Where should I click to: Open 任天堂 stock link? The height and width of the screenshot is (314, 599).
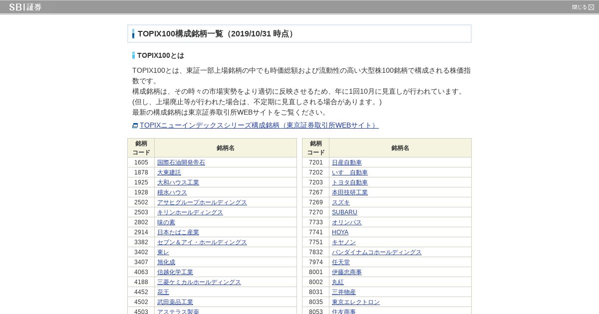pos(341,262)
